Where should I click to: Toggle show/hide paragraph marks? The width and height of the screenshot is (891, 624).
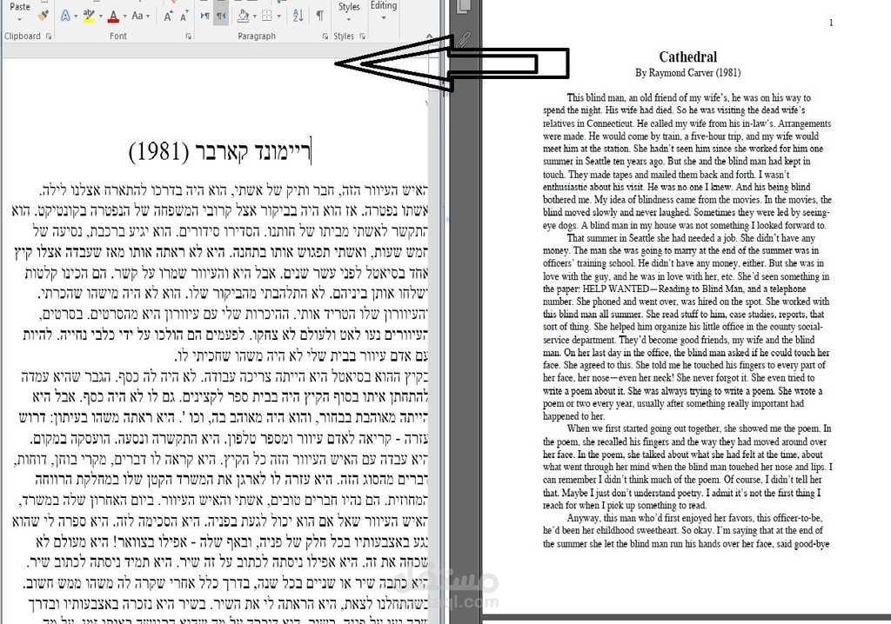pyautogui.click(x=320, y=16)
